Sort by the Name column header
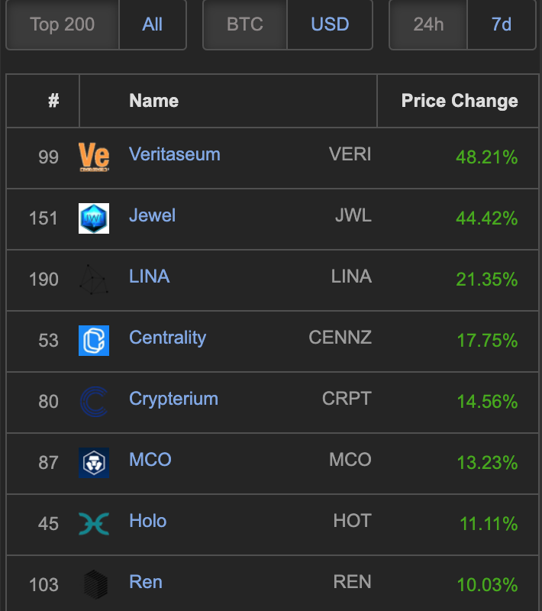 pos(153,101)
